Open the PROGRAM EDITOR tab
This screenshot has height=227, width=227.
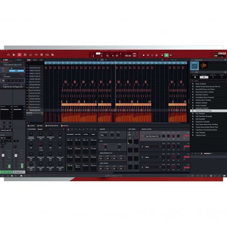[x=51, y=126]
